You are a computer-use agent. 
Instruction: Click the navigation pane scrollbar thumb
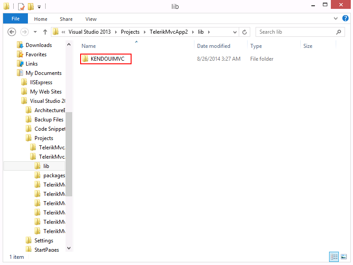(x=69, y=154)
